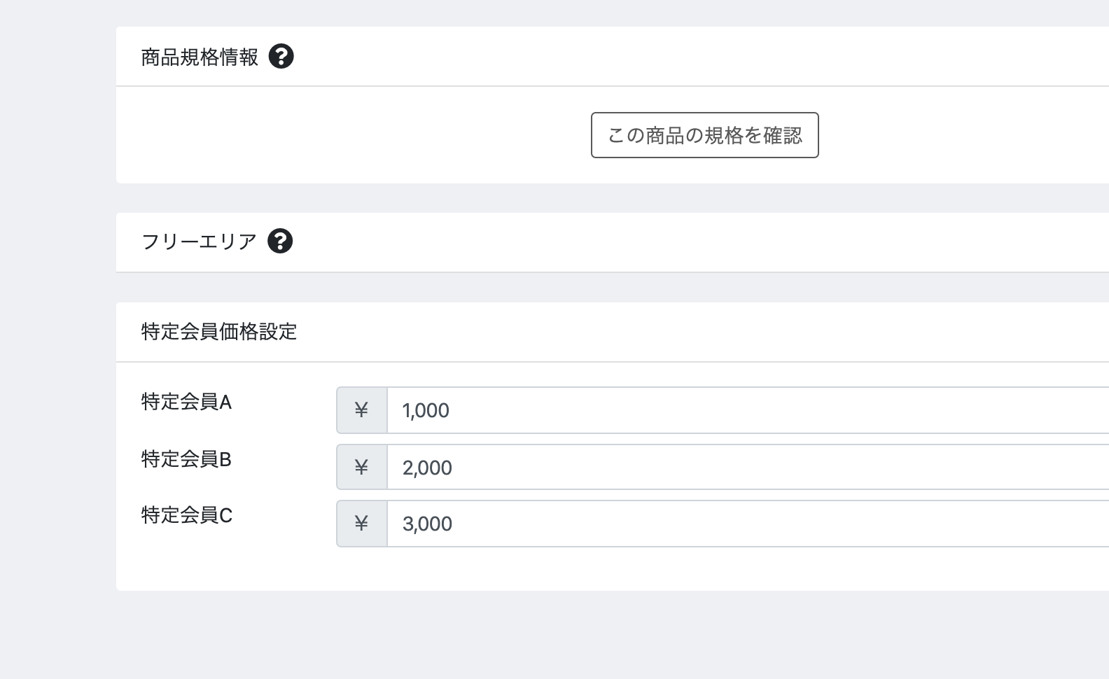The height and width of the screenshot is (679, 1109).
Task: Focus the 特定会員A price field
Action: click(x=748, y=410)
